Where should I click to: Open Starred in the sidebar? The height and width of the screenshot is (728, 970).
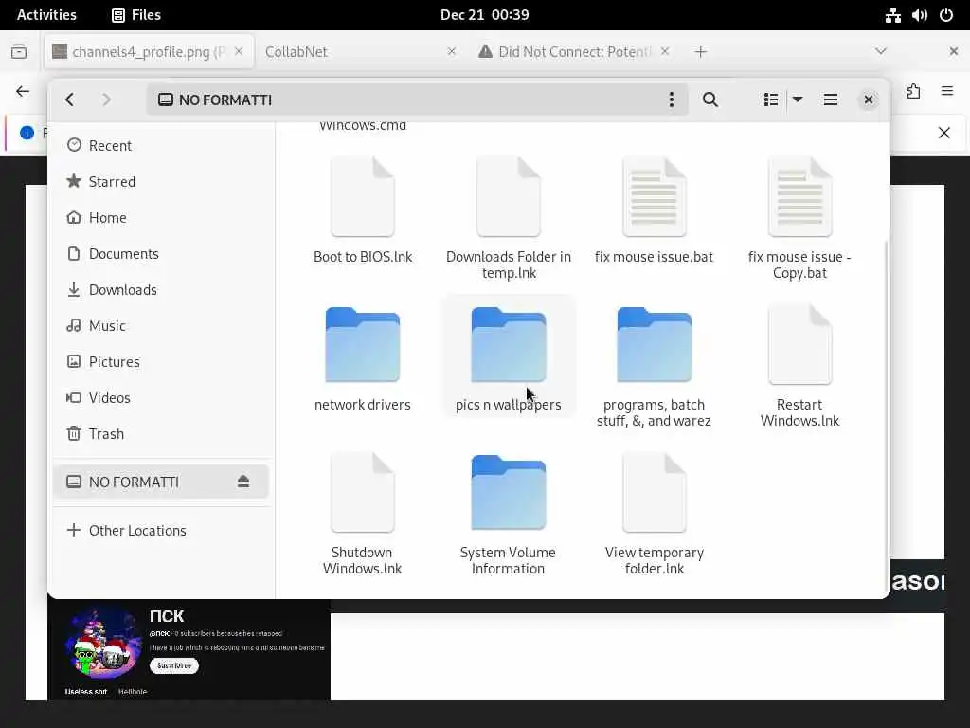click(161, 181)
